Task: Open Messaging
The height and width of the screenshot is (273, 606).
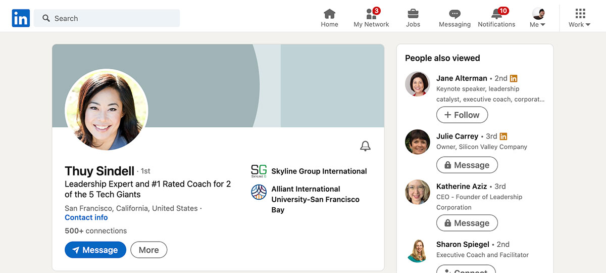Action: click(x=454, y=18)
